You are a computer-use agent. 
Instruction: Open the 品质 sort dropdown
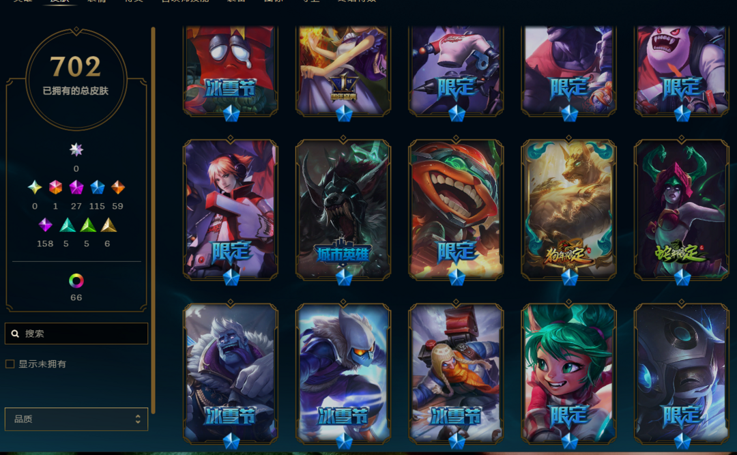click(76, 420)
